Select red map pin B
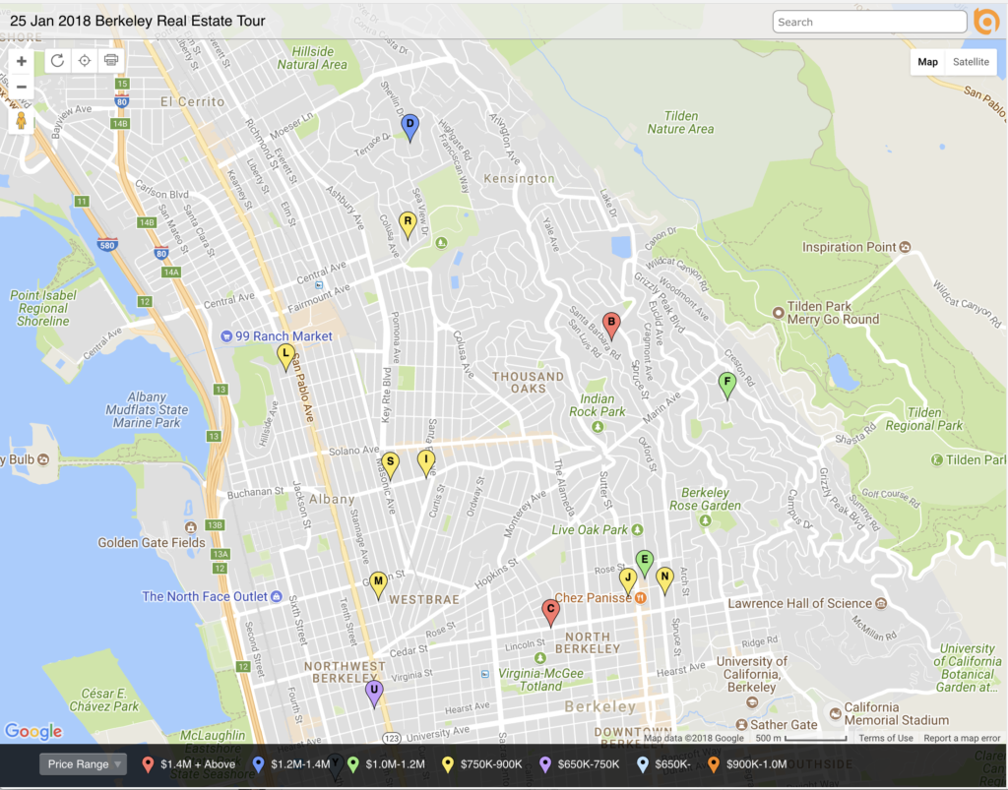 [611, 326]
